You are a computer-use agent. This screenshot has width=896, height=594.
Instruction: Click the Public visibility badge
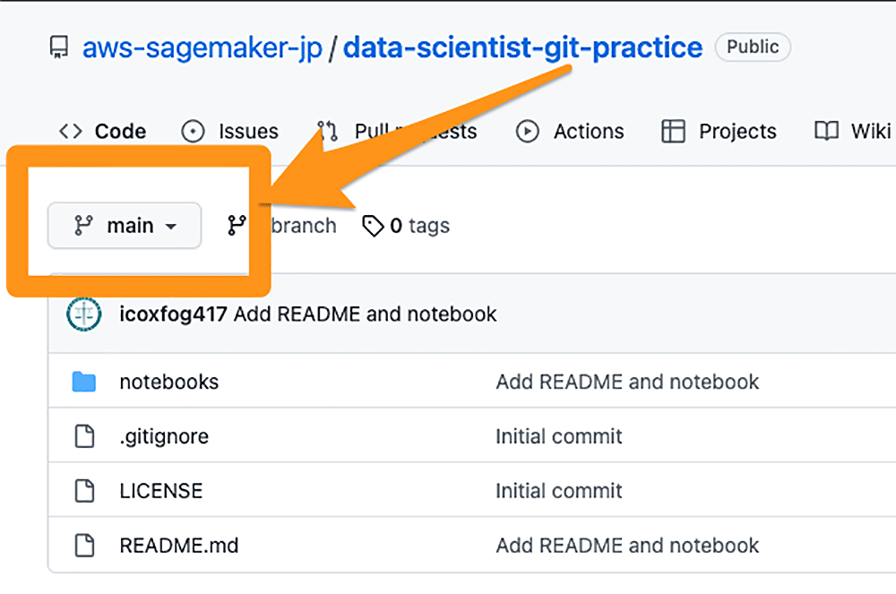pyautogui.click(x=753, y=47)
